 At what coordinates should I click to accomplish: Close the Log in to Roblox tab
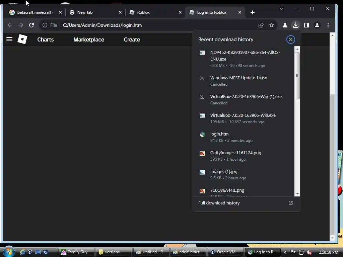click(240, 12)
